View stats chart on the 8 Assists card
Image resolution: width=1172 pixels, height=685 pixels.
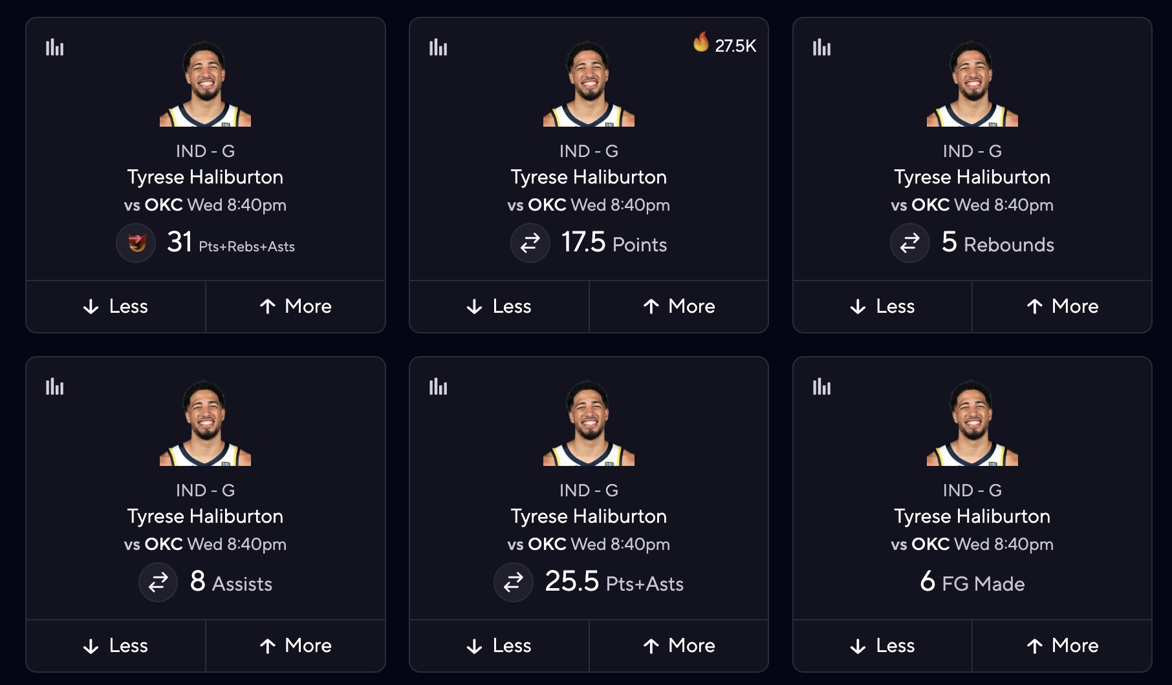click(x=56, y=387)
